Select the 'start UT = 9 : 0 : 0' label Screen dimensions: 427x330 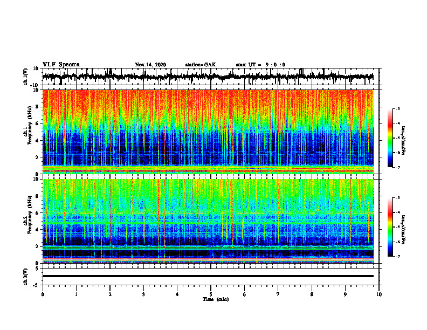(x=260, y=65)
